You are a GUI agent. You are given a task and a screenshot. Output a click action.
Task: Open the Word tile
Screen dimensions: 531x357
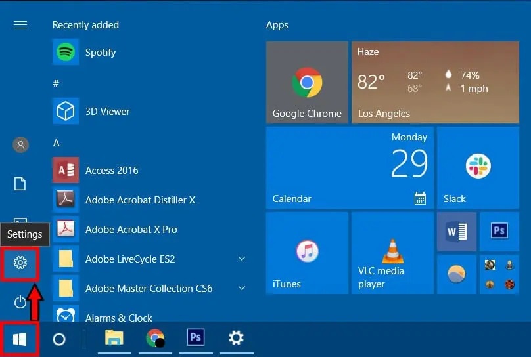click(x=456, y=231)
